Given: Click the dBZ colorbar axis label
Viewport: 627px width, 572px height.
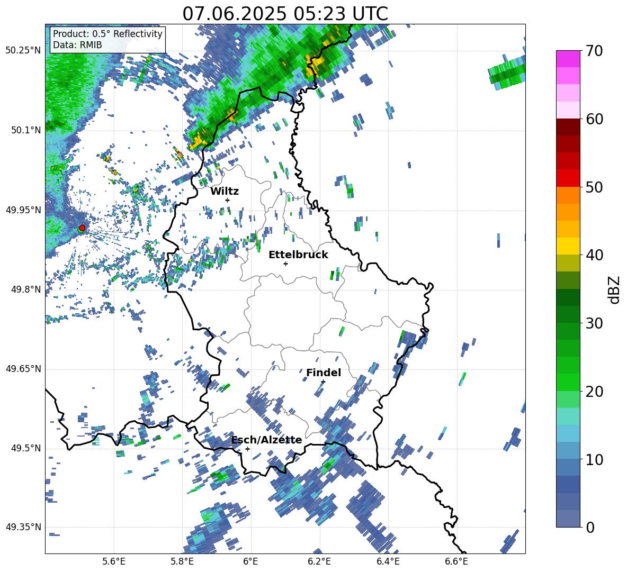Looking at the screenshot, I should click(615, 289).
